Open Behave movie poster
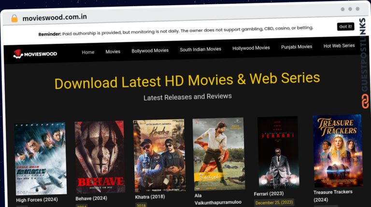Screen dimensions: 371x207 click(x=100, y=157)
